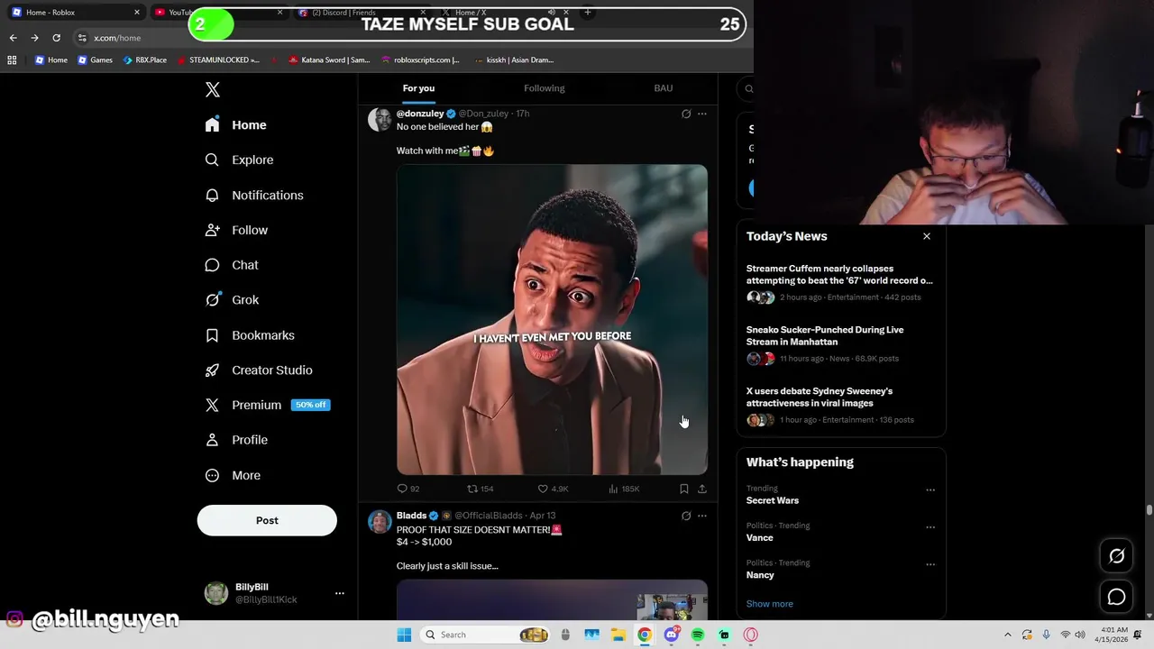Open Chat in the sidebar
The width and height of the screenshot is (1154, 649).
tap(232, 265)
